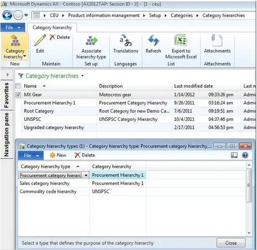The image size is (257, 250).
Task: Open the Favorites side tab
Action: (7, 95)
